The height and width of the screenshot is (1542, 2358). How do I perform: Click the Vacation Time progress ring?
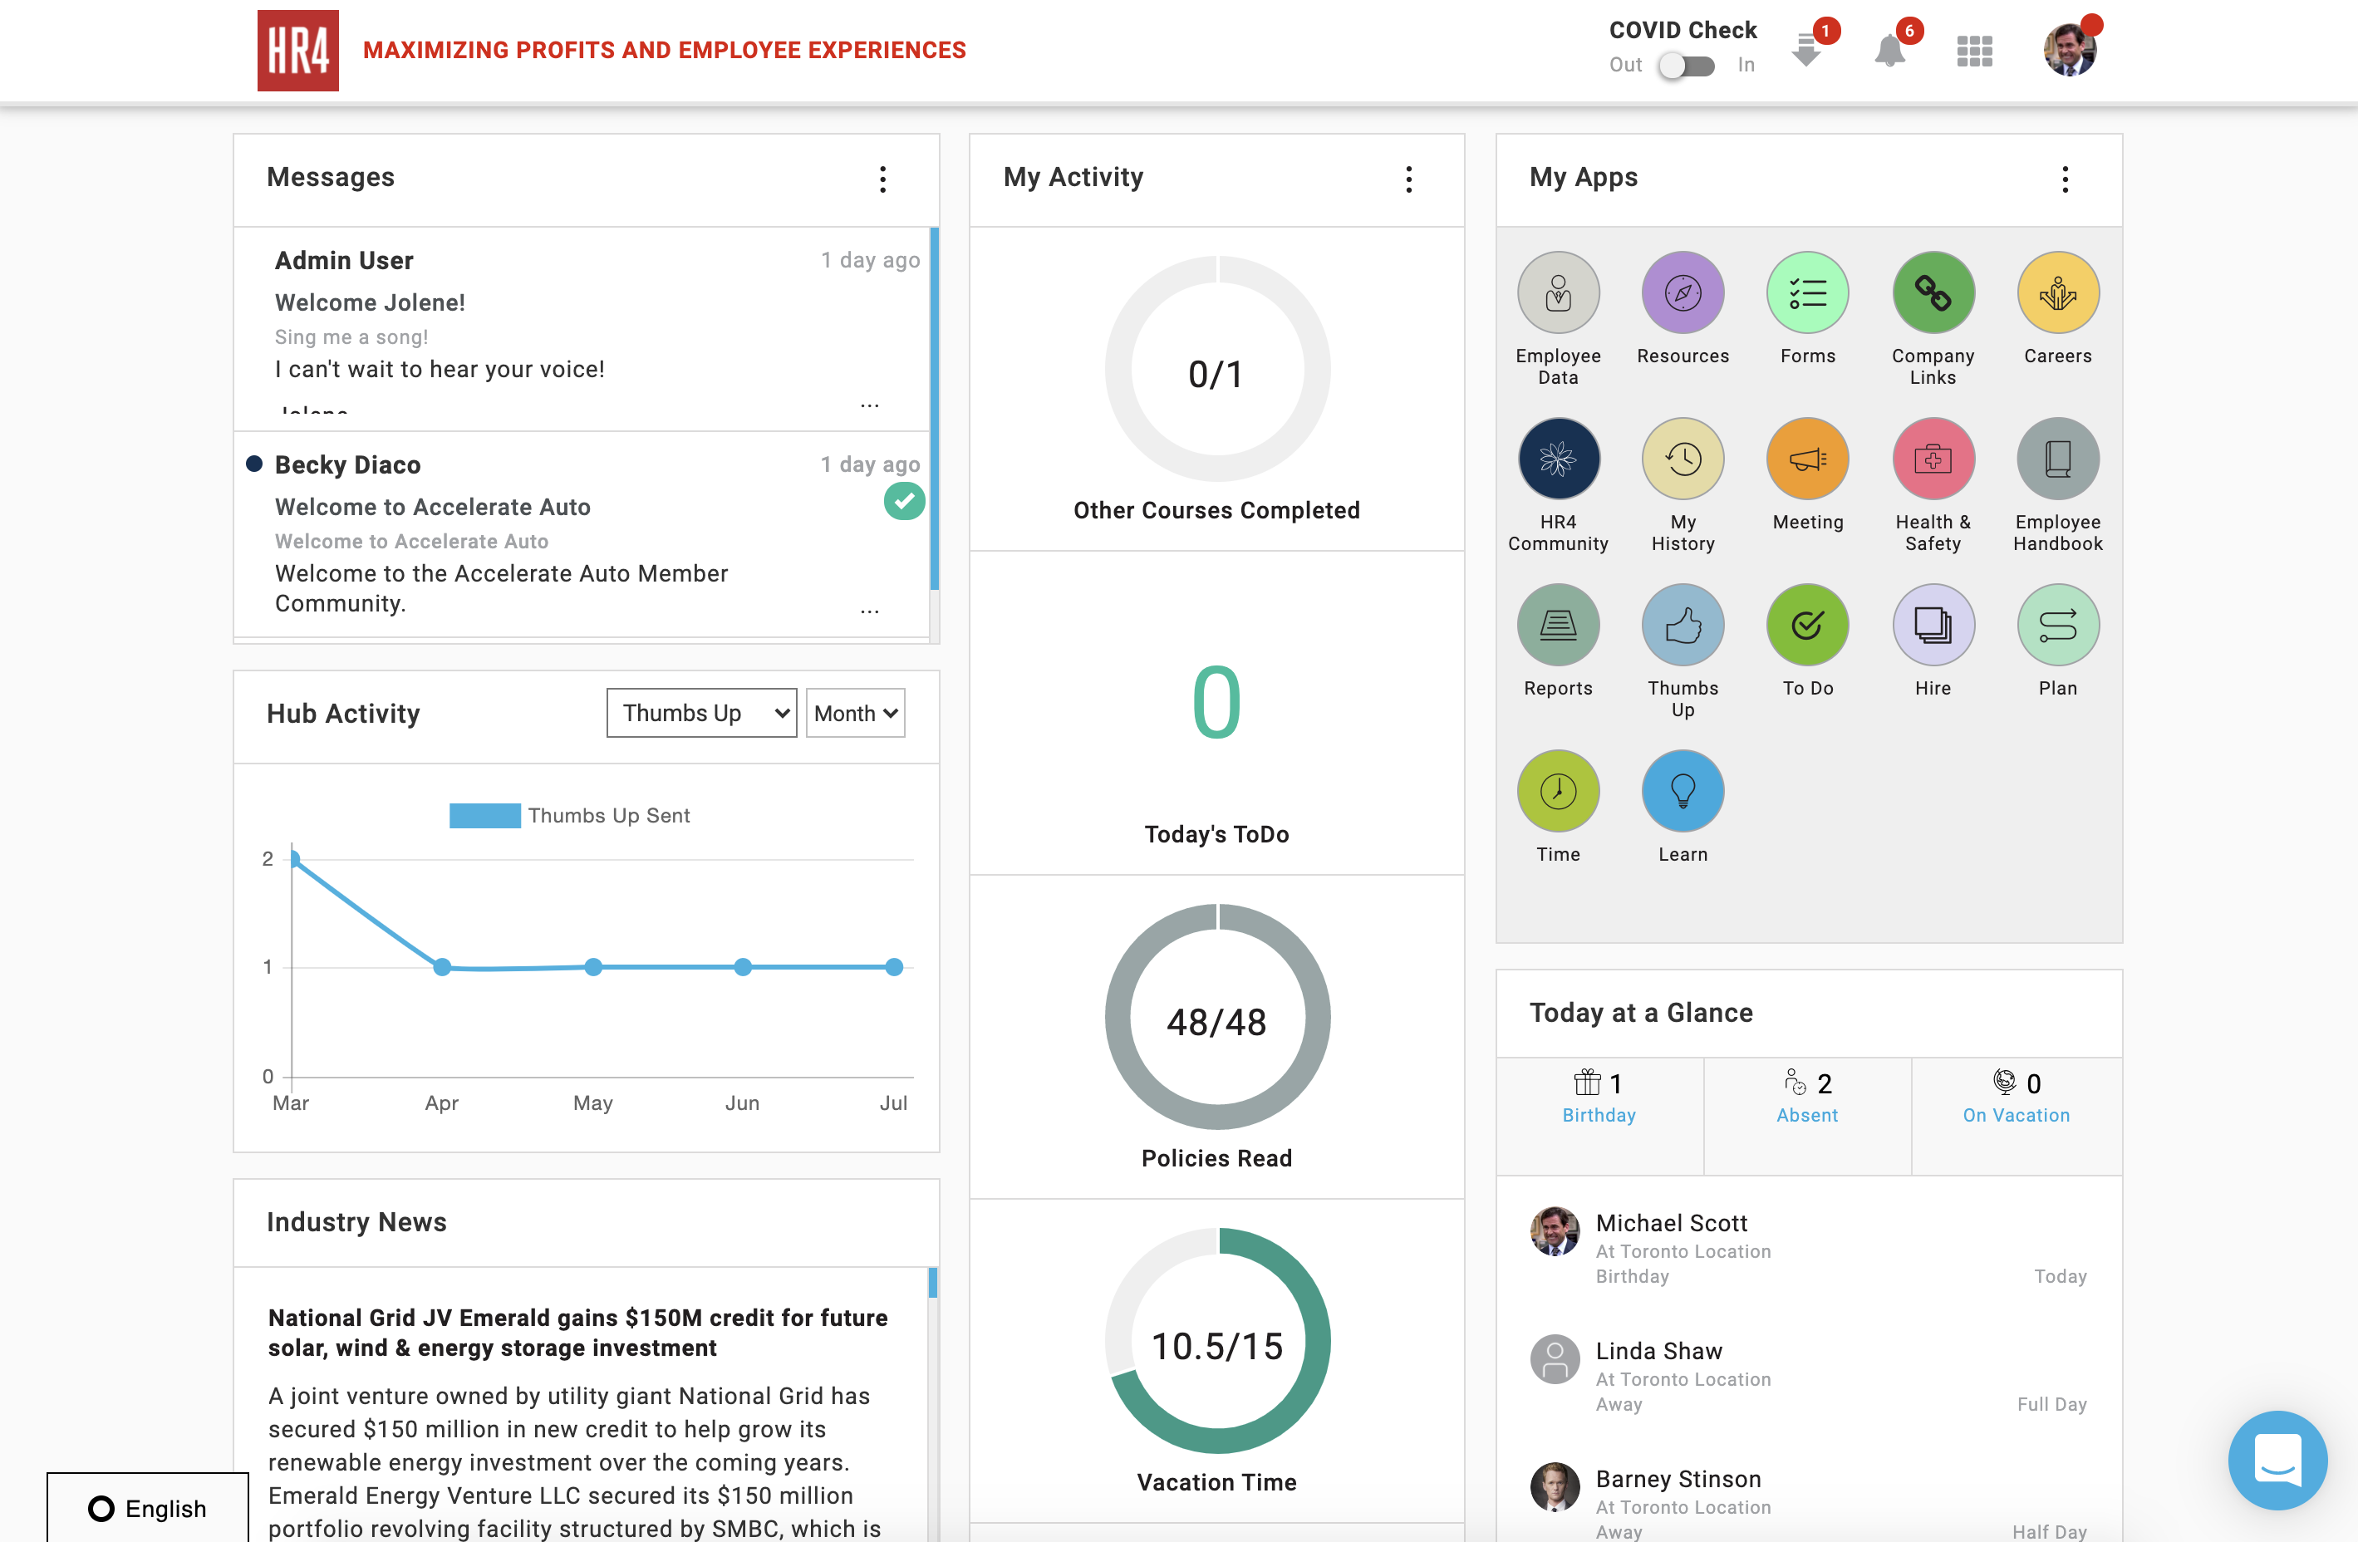(x=1216, y=1343)
